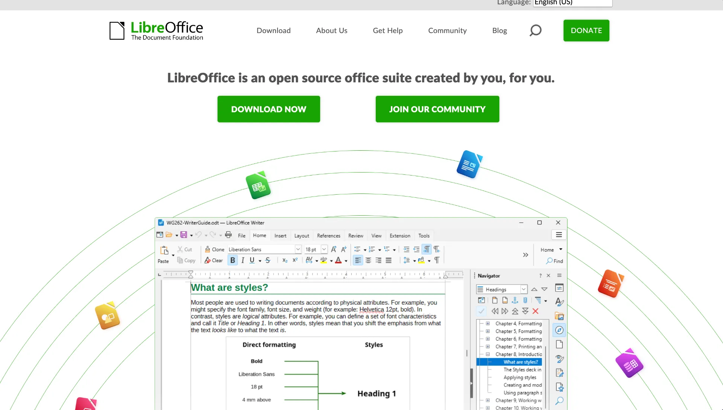Open the website search icon
The height and width of the screenshot is (410, 723).
click(535, 30)
